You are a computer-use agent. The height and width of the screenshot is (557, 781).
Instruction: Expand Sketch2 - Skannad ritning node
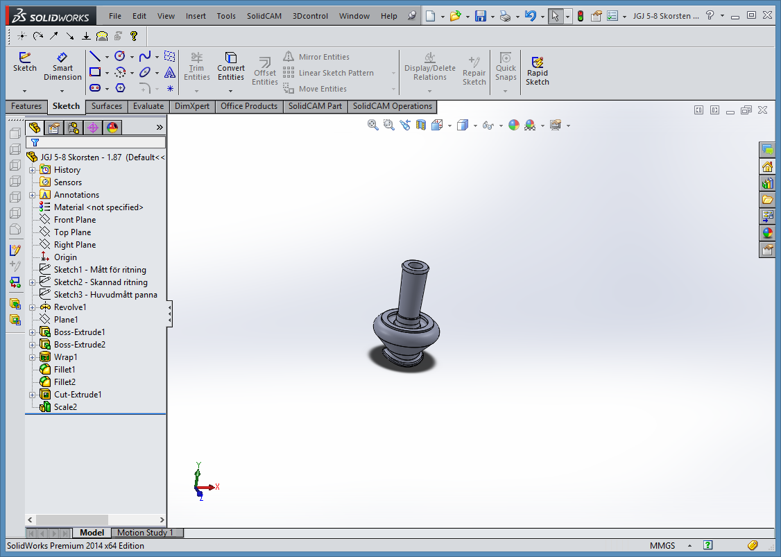33,282
